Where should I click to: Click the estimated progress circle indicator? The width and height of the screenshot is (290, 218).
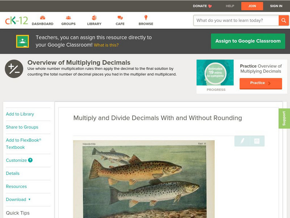click(215, 72)
